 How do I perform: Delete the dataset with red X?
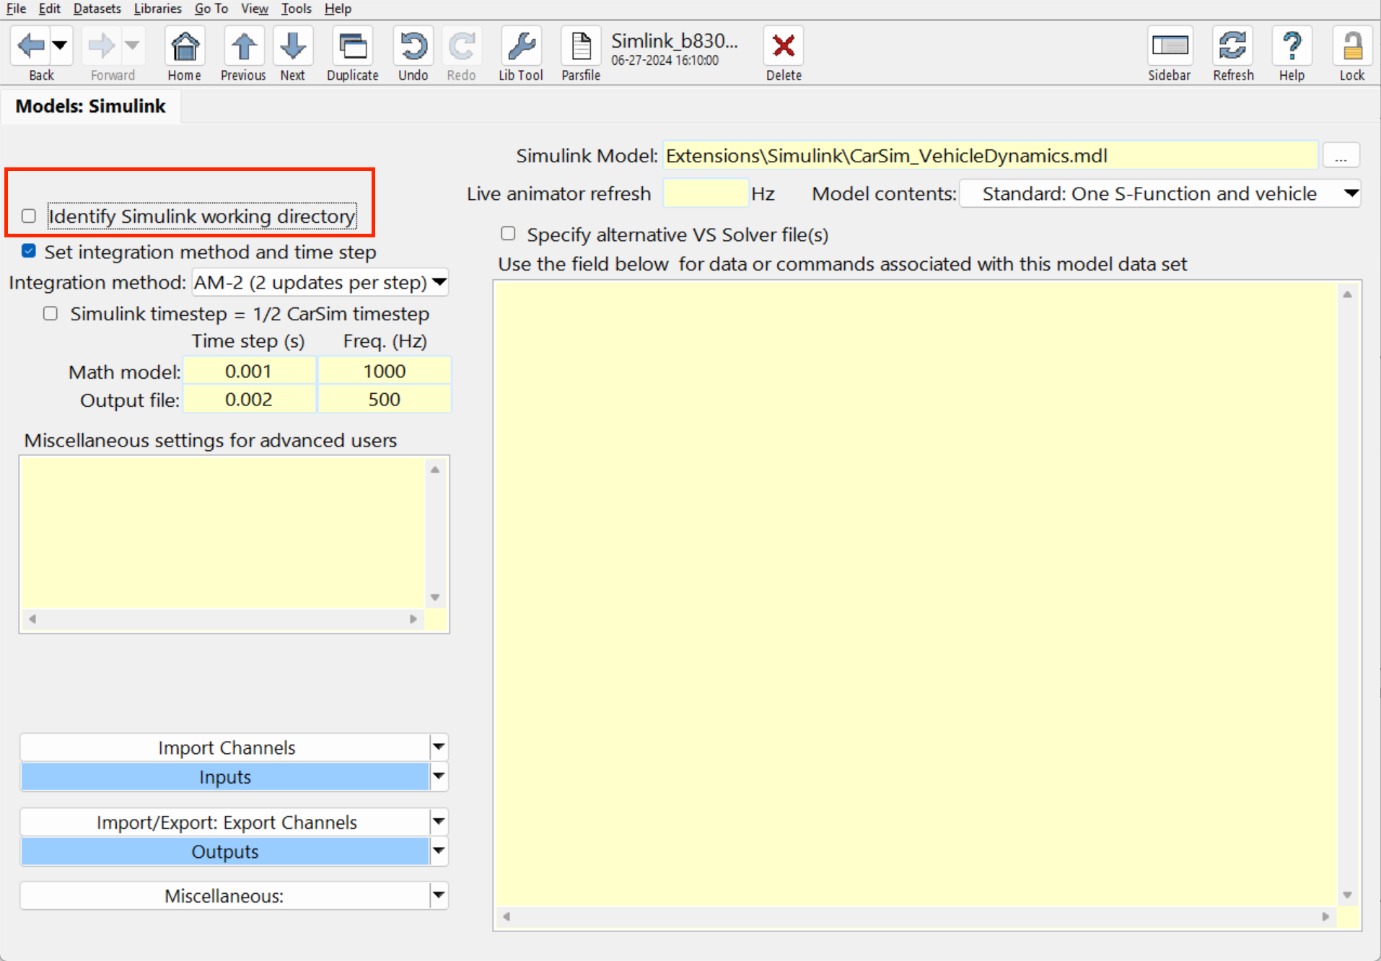[x=784, y=46]
